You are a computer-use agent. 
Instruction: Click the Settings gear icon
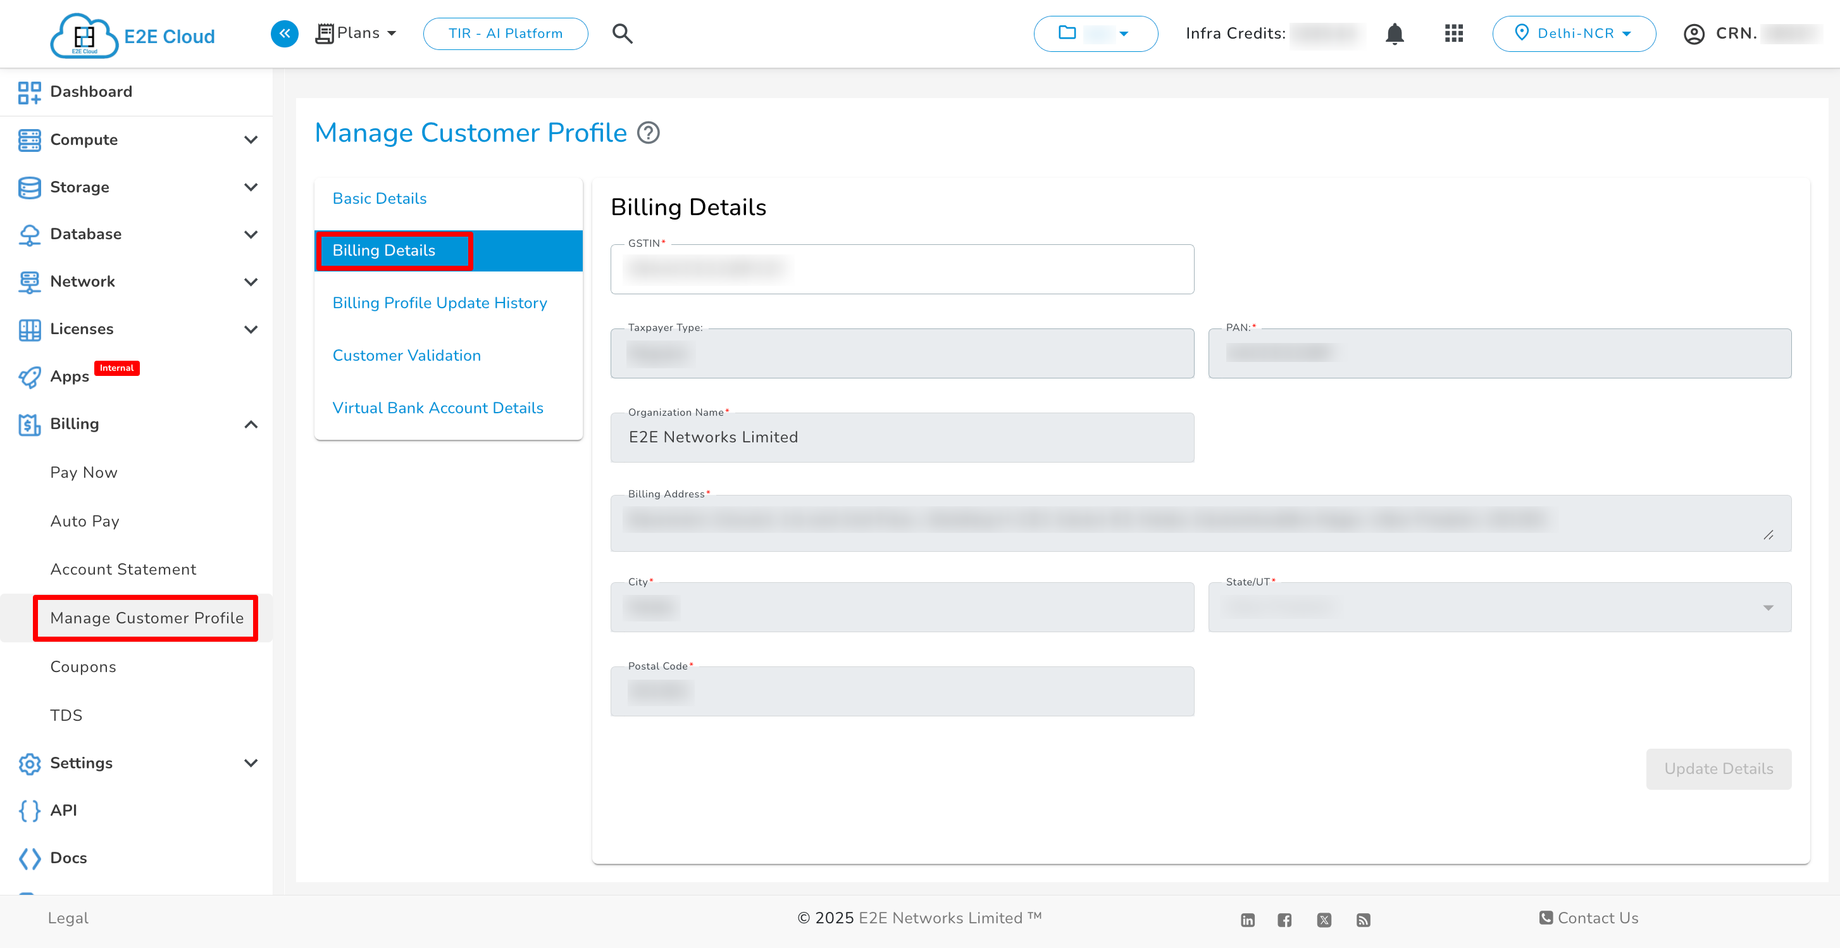[x=29, y=763]
